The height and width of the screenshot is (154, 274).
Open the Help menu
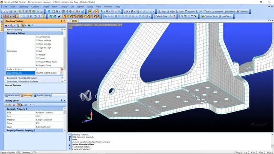tap(118, 7)
